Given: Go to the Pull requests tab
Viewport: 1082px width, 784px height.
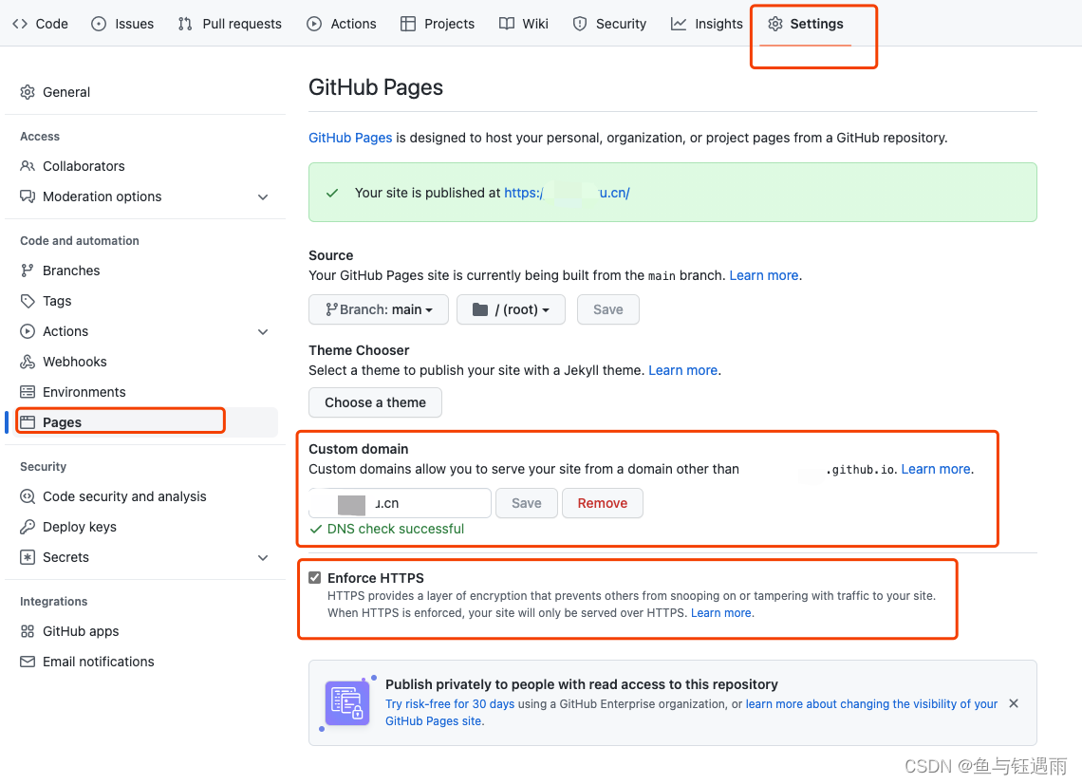Looking at the screenshot, I should click(x=230, y=24).
